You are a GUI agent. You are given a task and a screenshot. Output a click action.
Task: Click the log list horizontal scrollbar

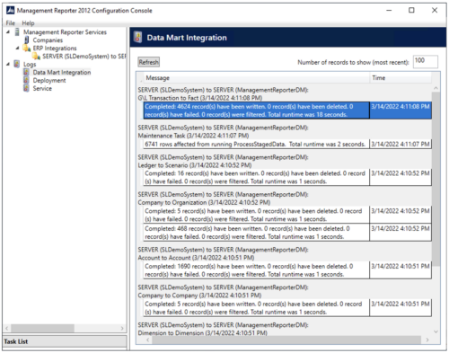point(286,340)
